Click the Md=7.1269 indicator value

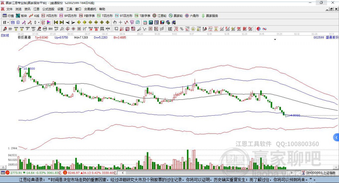pos(81,38)
